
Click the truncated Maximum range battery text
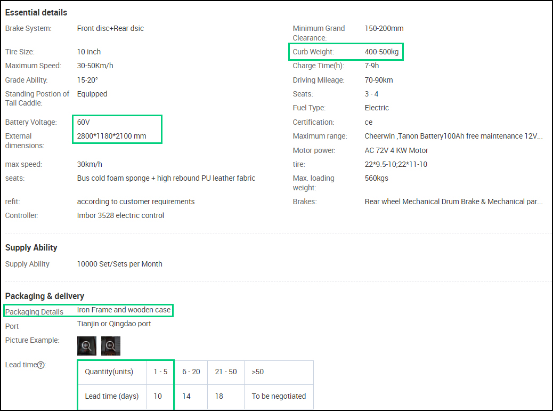pos(453,136)
